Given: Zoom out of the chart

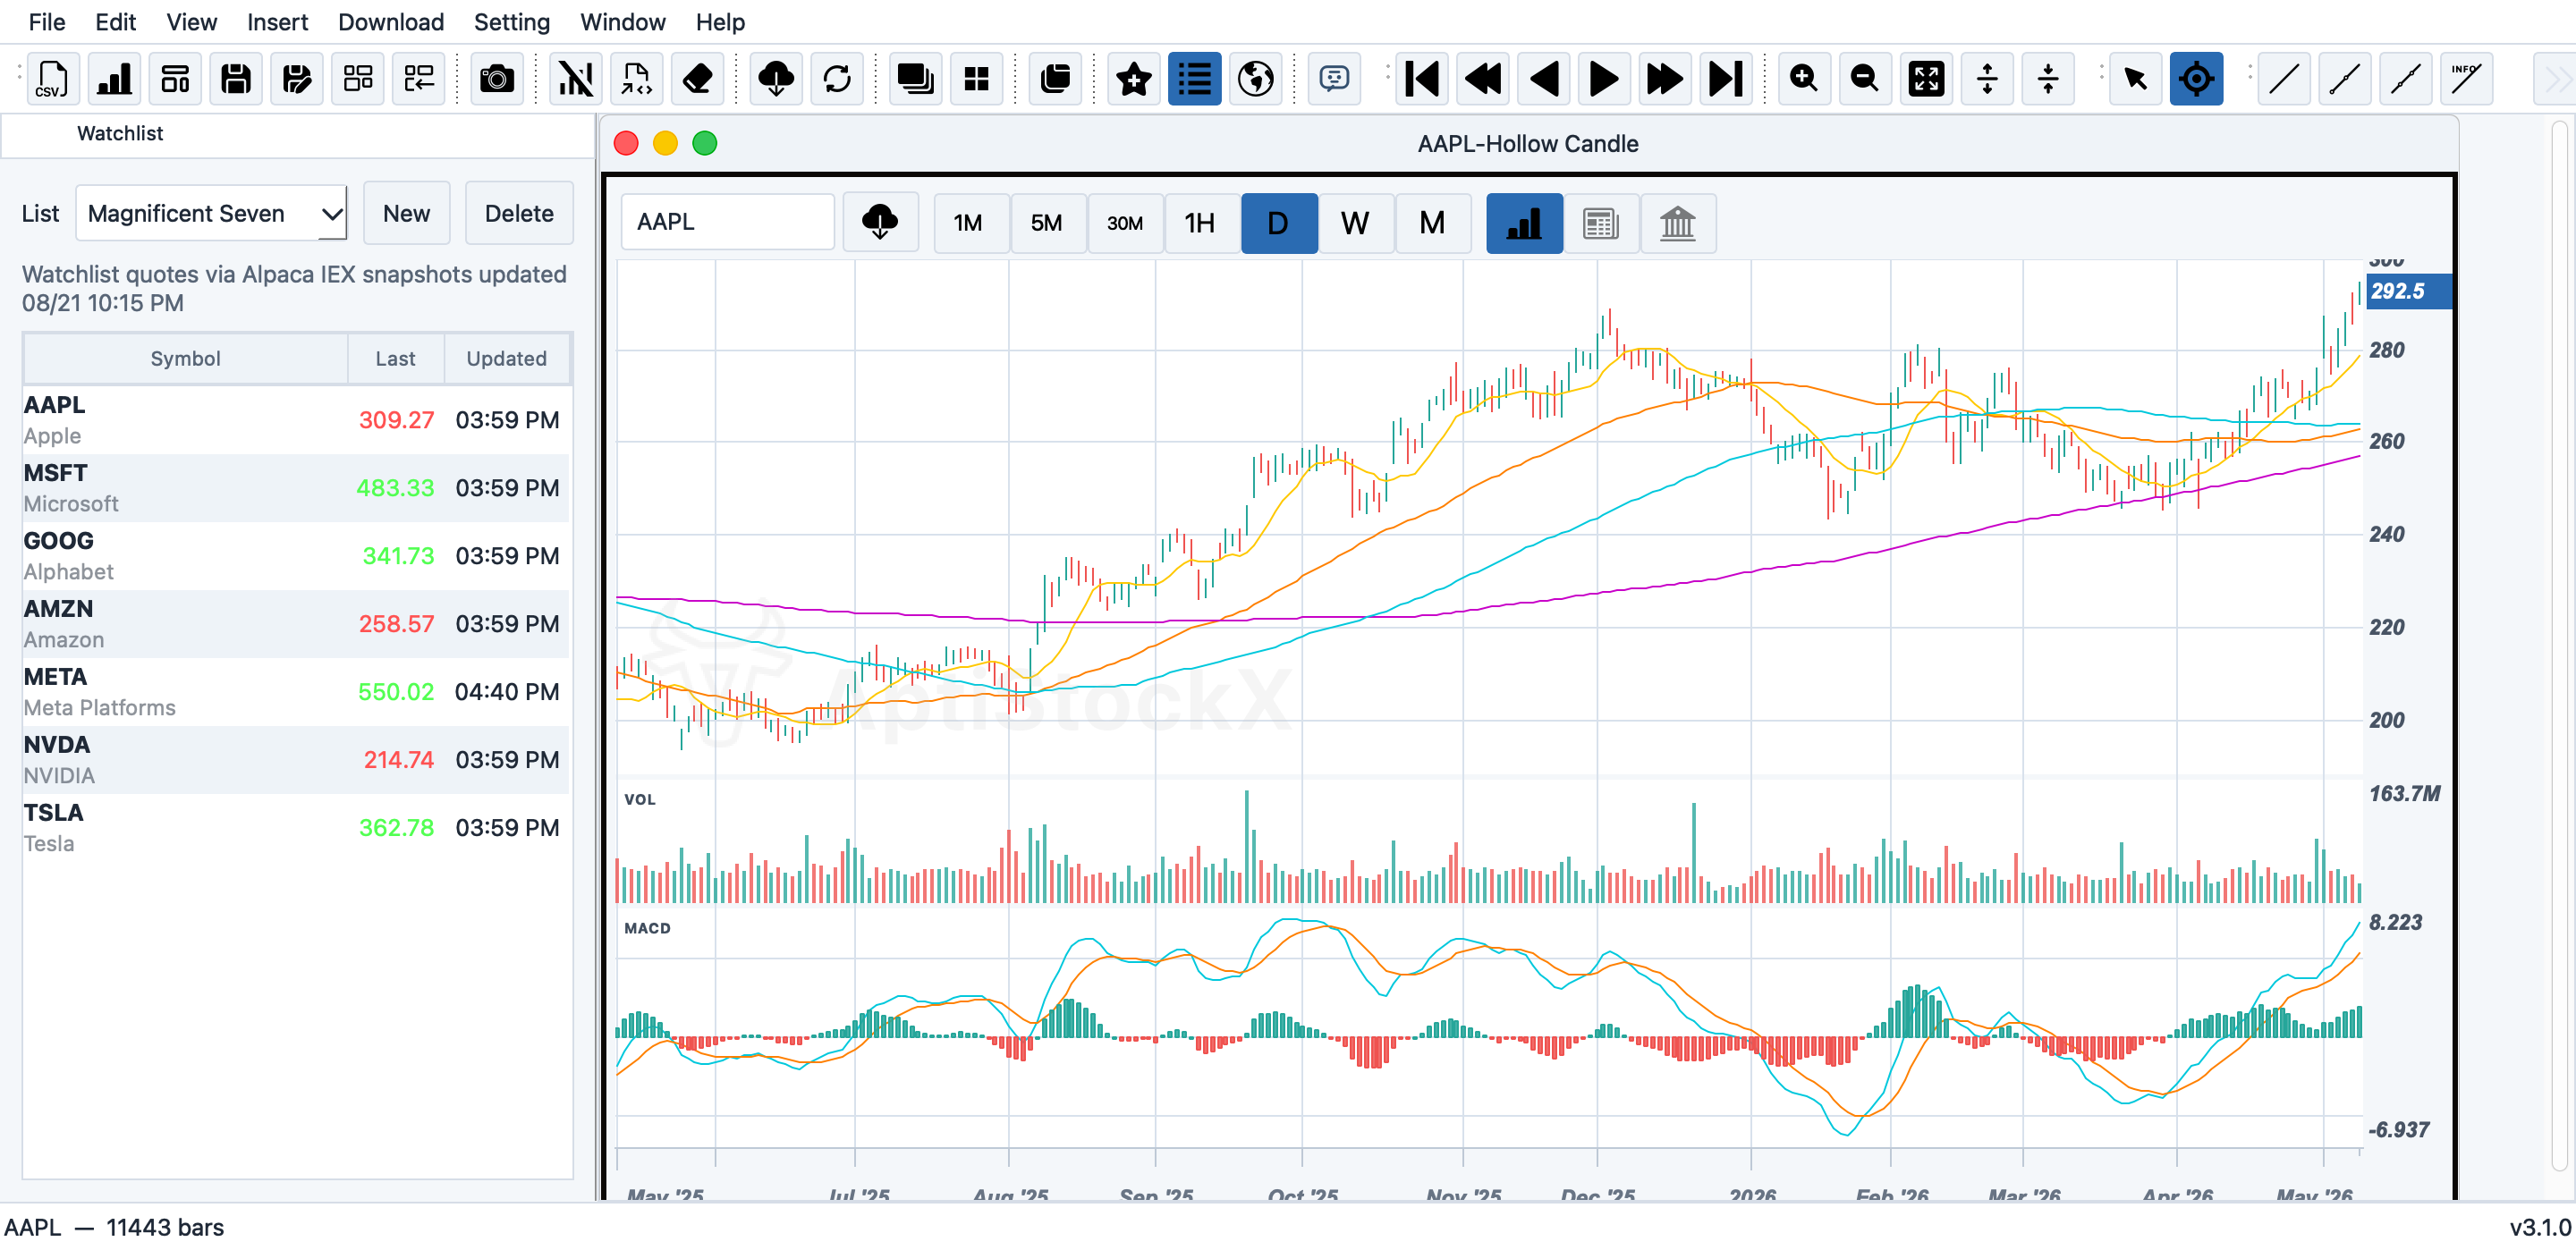Looking at the screenshot, I should point(1865,79).
